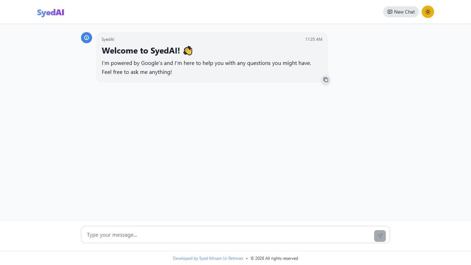Click the SyedAI logo in header
This screenshot has width=471, height=265.
coord(50,12)
